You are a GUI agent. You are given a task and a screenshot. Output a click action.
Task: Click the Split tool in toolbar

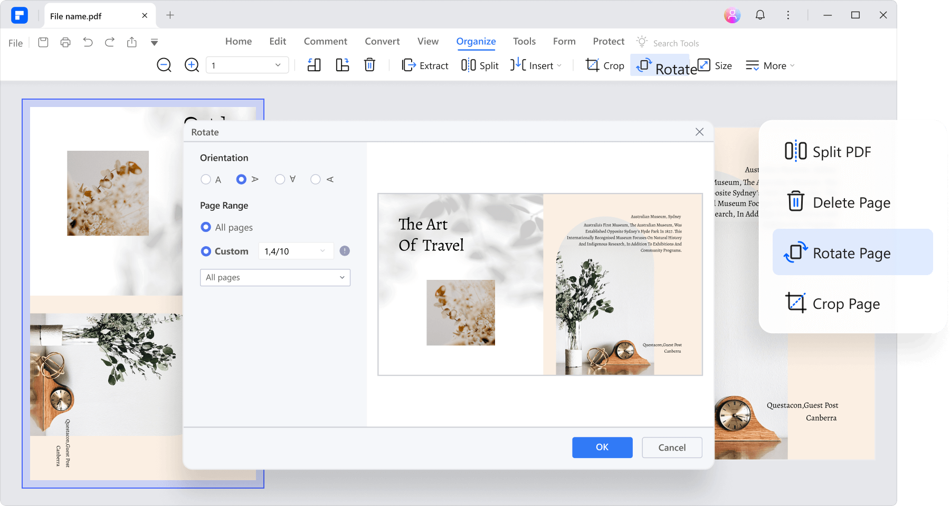tap(480, 65)
